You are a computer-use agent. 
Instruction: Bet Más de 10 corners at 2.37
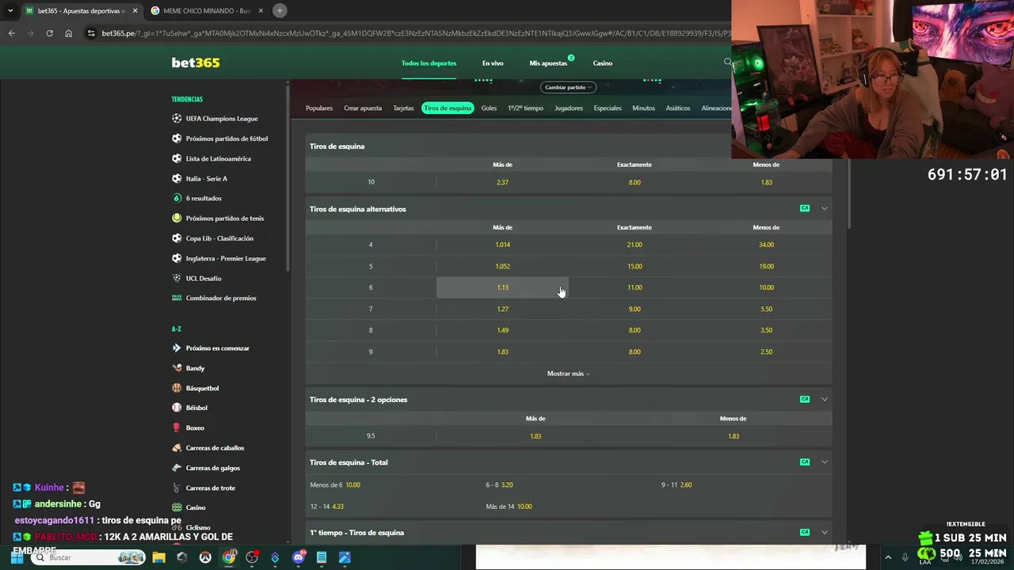point(502,182)
